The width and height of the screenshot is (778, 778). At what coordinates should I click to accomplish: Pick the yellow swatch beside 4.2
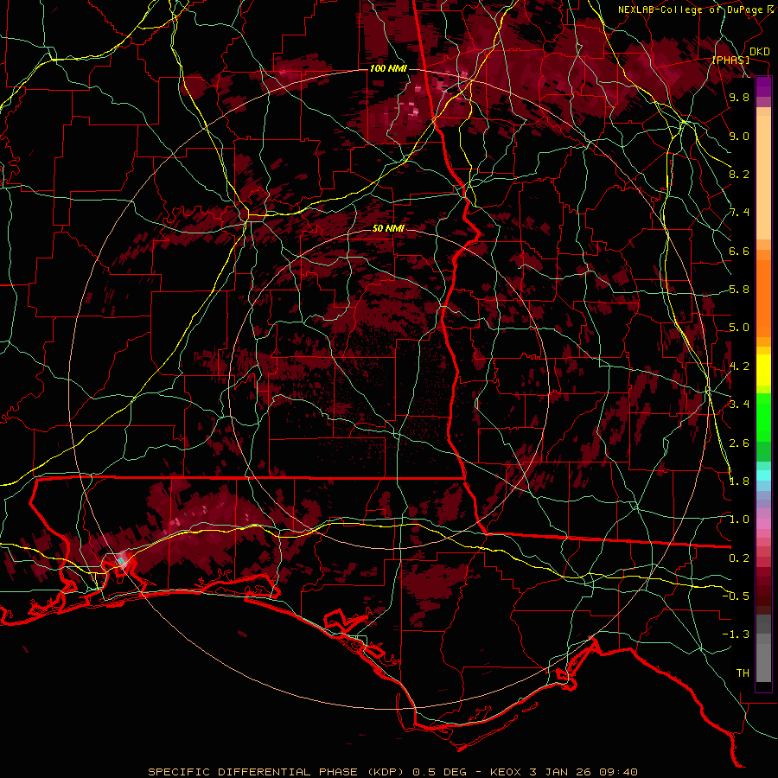coord(763,370)
